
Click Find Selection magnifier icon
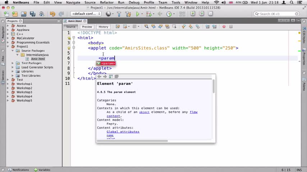[x=146, y=27]
